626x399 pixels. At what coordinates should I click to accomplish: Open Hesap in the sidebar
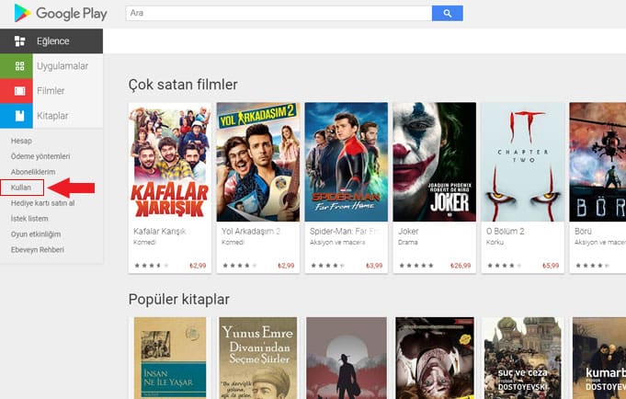[x=21, y=141]
